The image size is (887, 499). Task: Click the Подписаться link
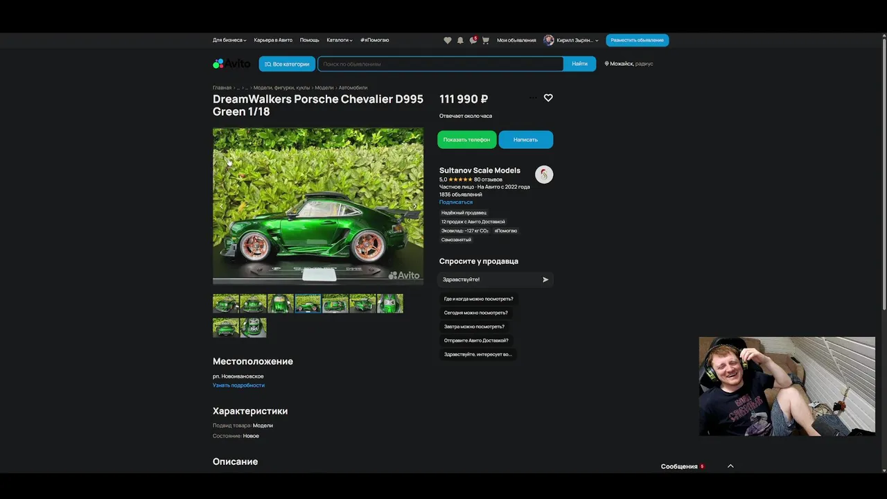tap(455, 202)
